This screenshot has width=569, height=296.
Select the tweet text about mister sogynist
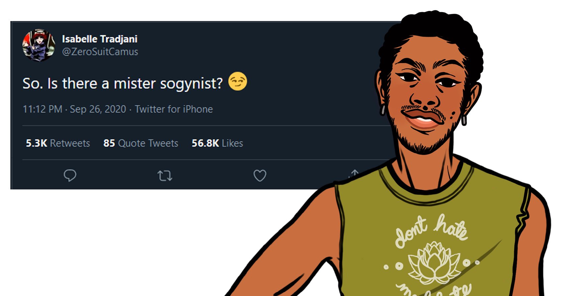click(122, 83)
